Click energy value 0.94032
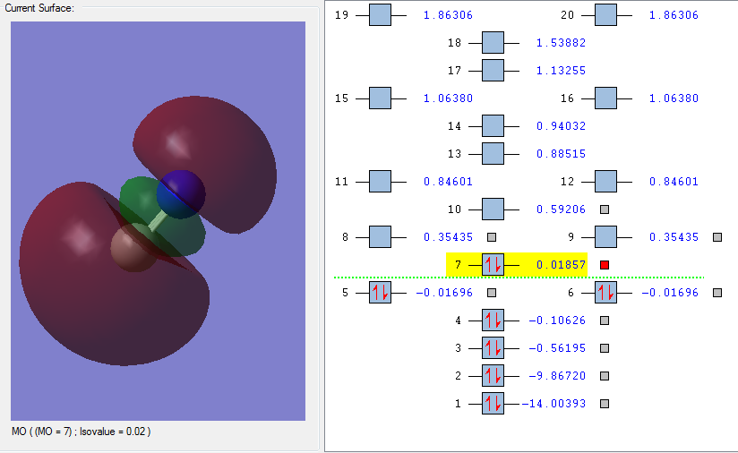Image resolution: width=738 pixels, height=453 pixels. [x=561, y=126]
